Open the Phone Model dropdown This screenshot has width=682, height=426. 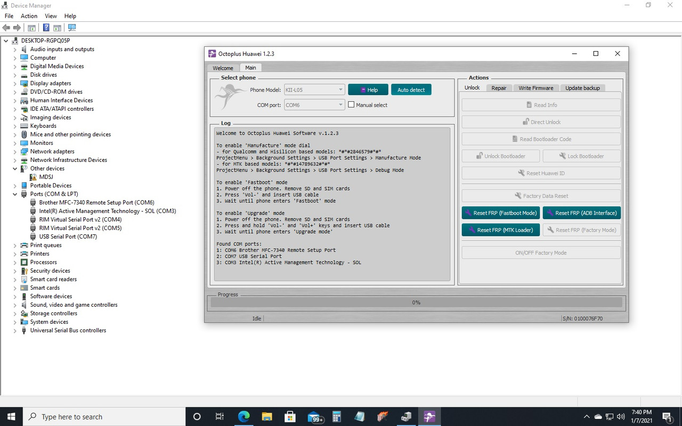click(x=339, y=89)
